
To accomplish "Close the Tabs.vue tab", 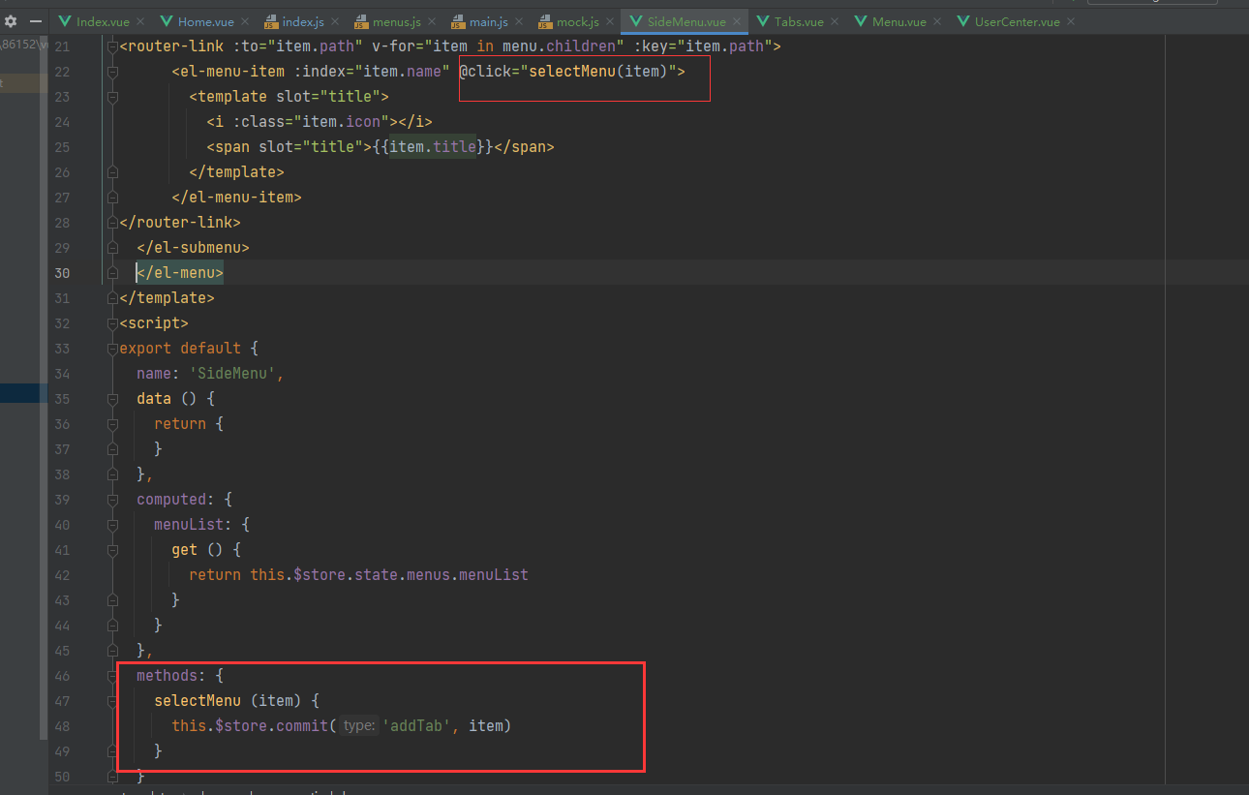I will 834,21.
